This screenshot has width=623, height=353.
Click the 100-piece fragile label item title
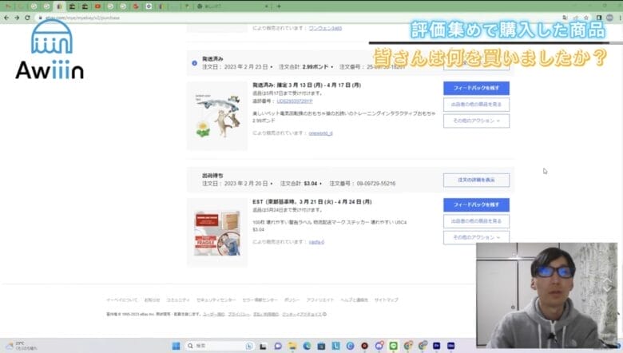329,222
